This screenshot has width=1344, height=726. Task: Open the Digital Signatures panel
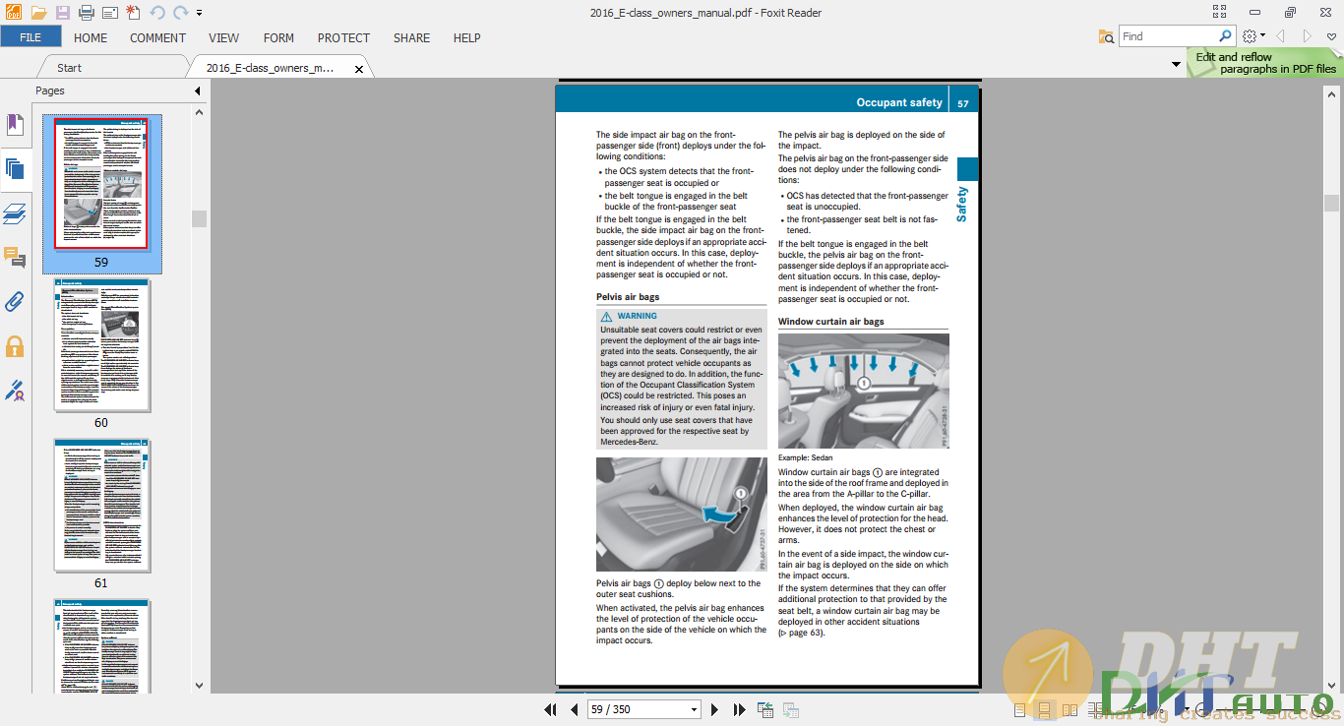15,391
